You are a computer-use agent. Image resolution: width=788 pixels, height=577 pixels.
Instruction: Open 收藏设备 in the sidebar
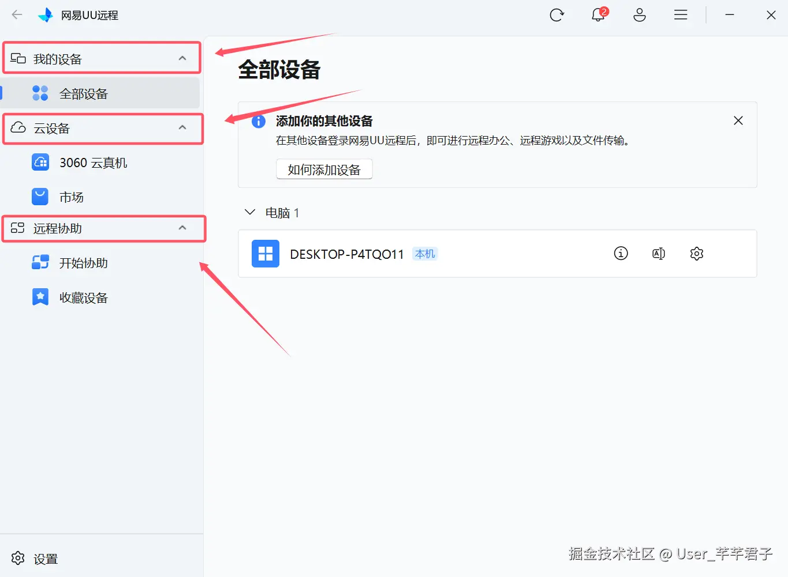[x=100, y=297]
